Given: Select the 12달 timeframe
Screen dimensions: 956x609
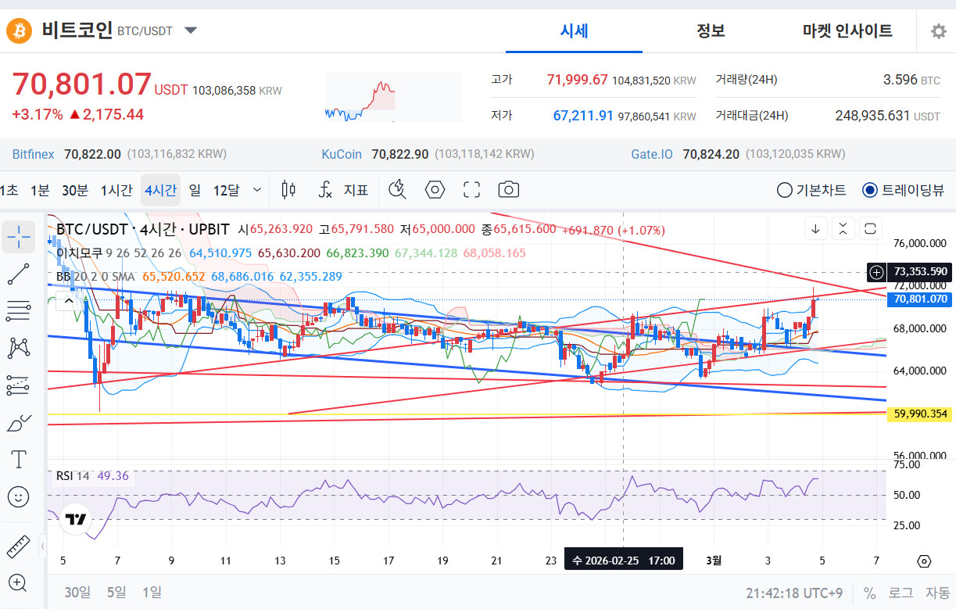Looking at the screenshot, I should 226,190.
